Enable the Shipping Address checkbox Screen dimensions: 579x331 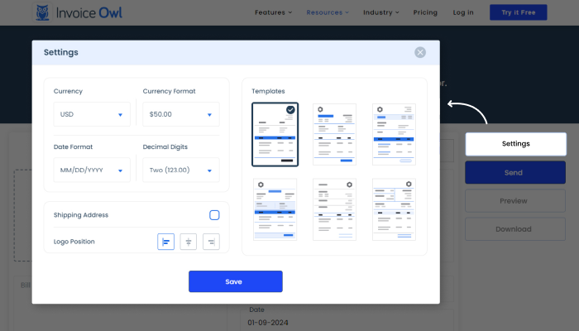[214, 215]
